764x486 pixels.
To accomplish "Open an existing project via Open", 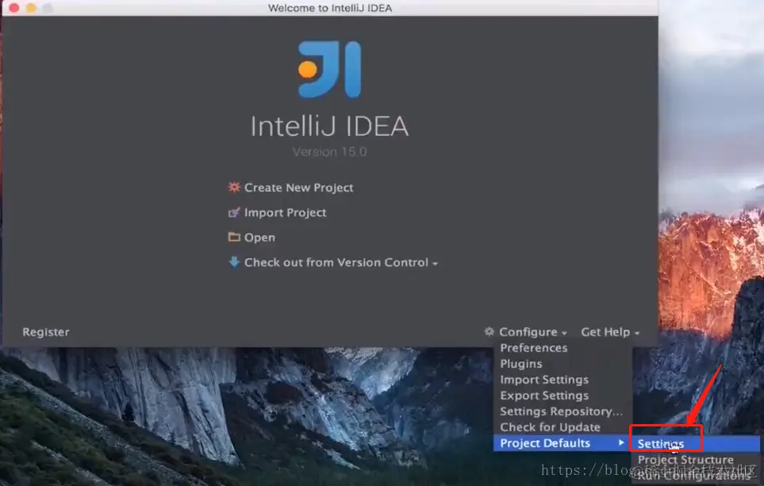I will (259, 237).
